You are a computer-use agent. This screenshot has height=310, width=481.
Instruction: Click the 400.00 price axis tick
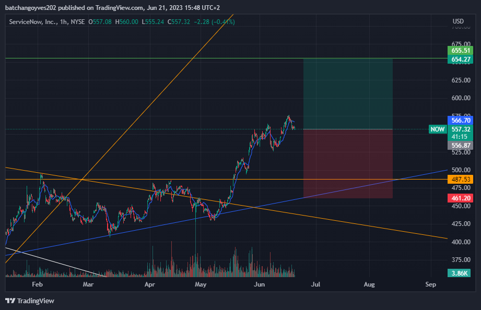tap(461, 242)
